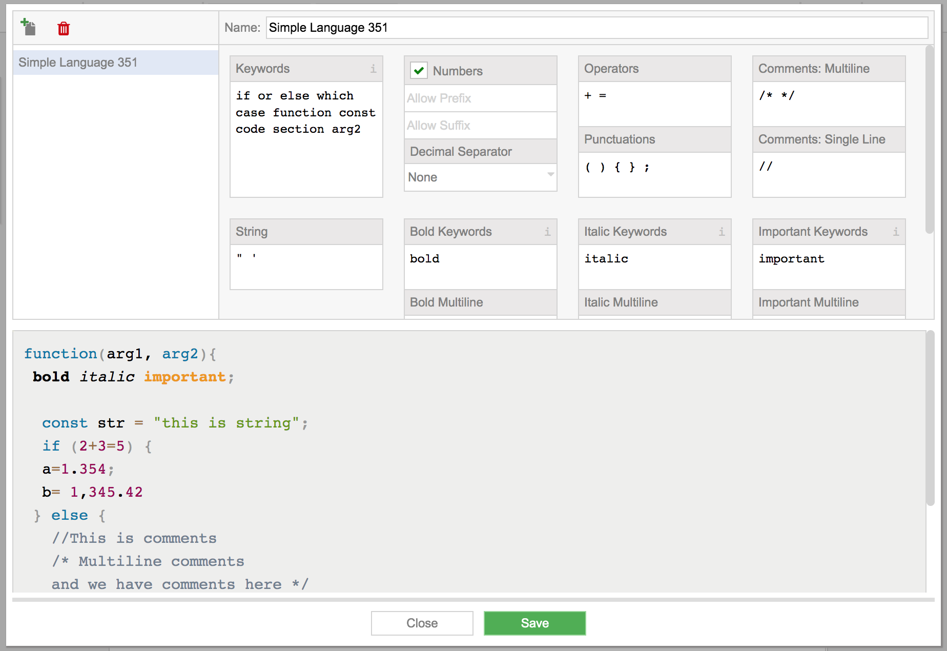Click the add new language icon

click(x=28, y=27)
